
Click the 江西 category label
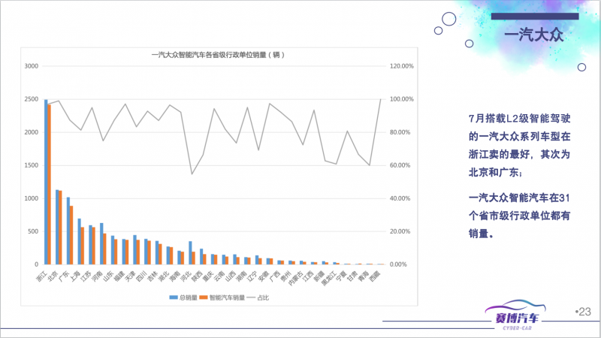click(x=309, y=276)
